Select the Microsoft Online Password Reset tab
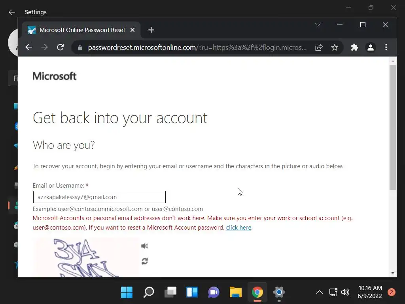The width and height of the screenshot is (405, 304). click(81, 30)
